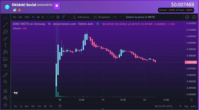Viewport: 199px width, 110px height.
Task: Open the go to date calendar icon
Action: [60, 106]
